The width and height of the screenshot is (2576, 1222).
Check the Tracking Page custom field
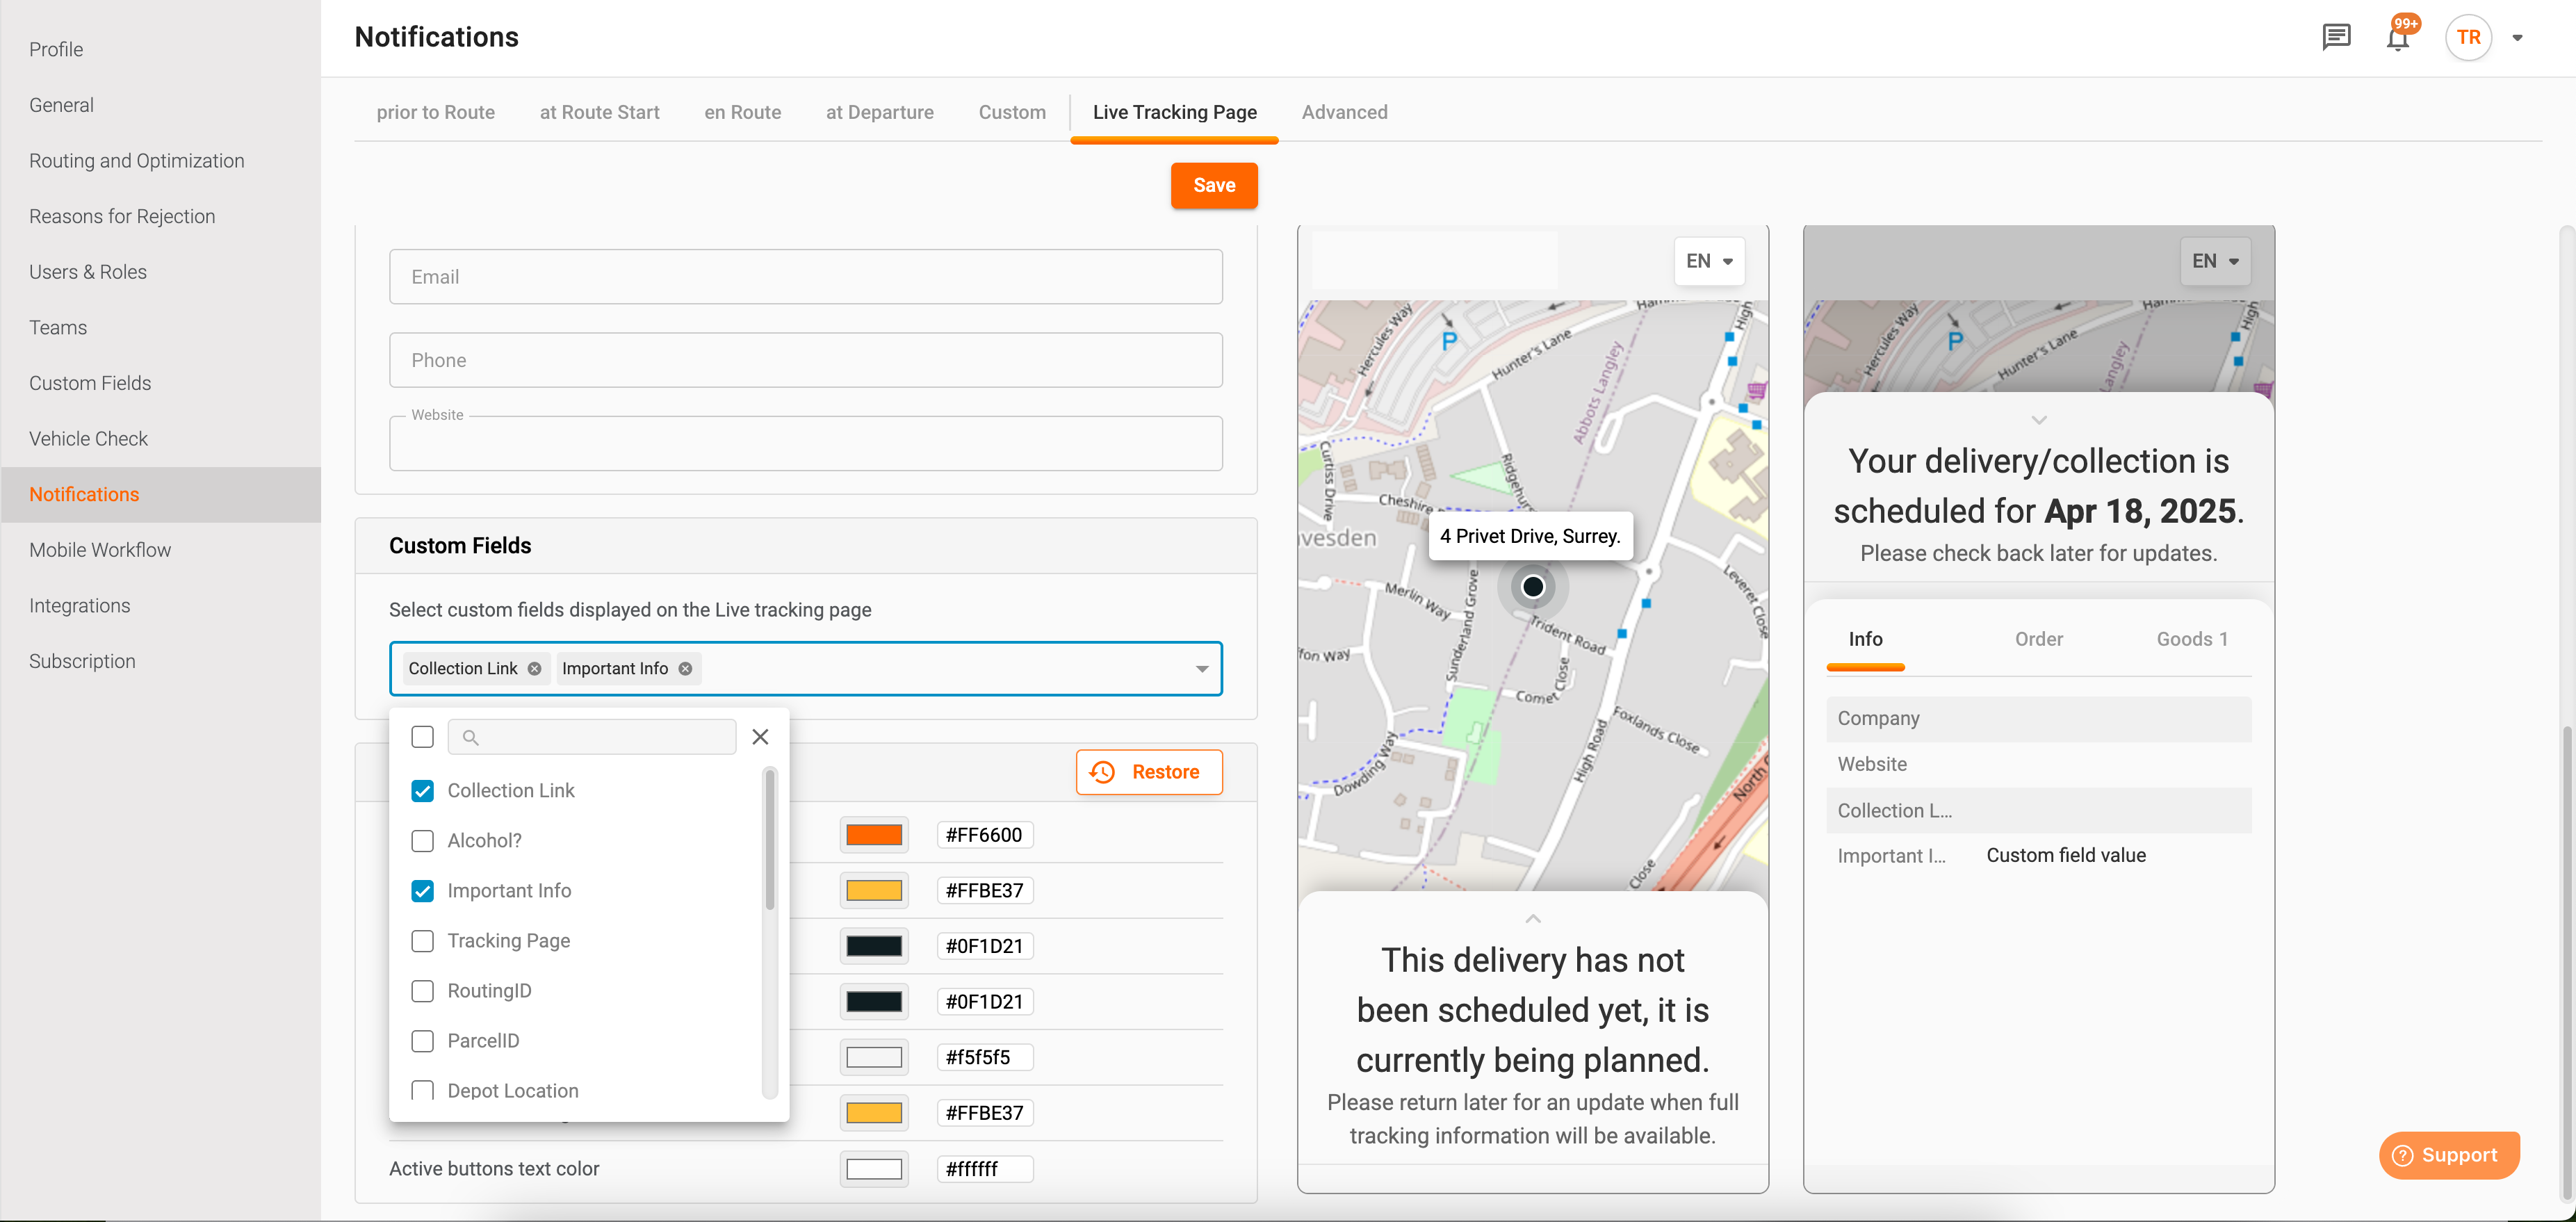[x=422, y=940]
